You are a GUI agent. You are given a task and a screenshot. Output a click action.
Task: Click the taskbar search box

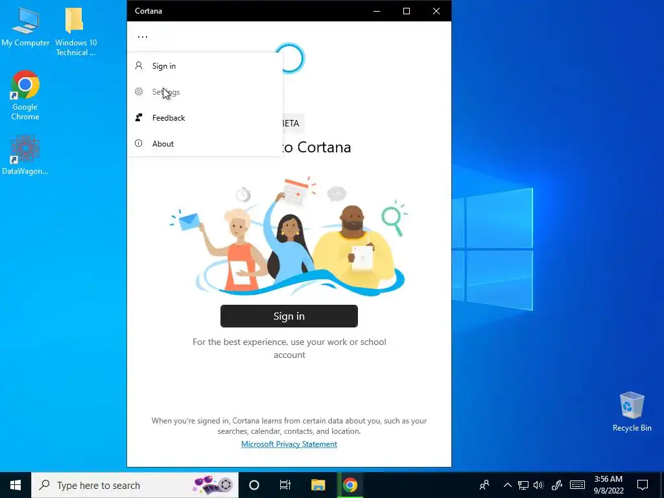pos(135,485)
